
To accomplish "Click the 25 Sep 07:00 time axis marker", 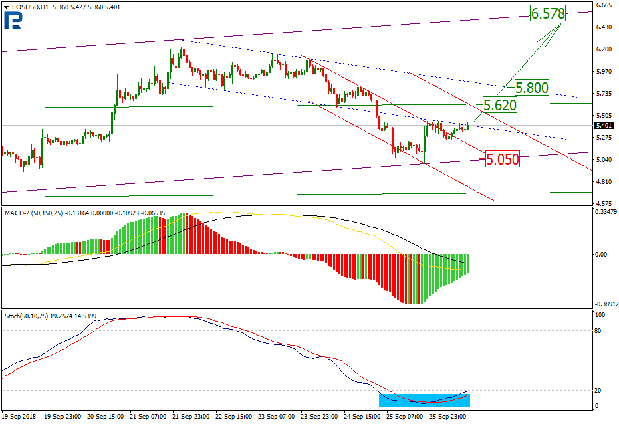I will click(404, 417).
